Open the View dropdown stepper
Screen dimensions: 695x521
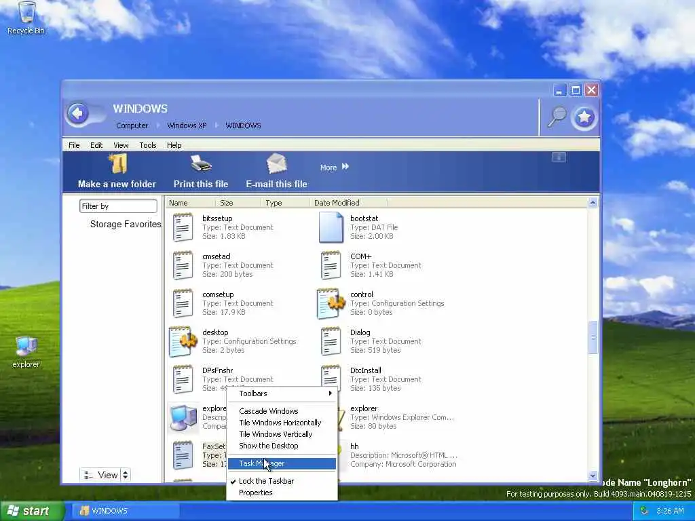pyautogui.click(x=125, y=475)
